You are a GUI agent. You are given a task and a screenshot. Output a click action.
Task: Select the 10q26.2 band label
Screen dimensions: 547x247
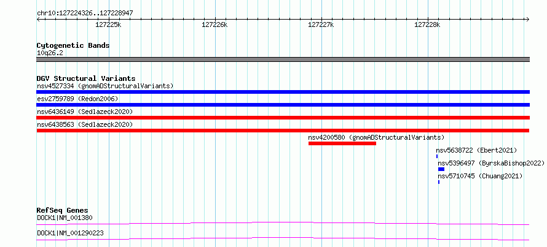(x=50, y=53)
